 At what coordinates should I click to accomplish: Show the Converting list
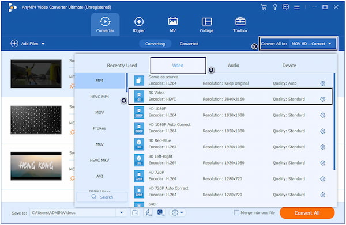click(x=155, y=44)
